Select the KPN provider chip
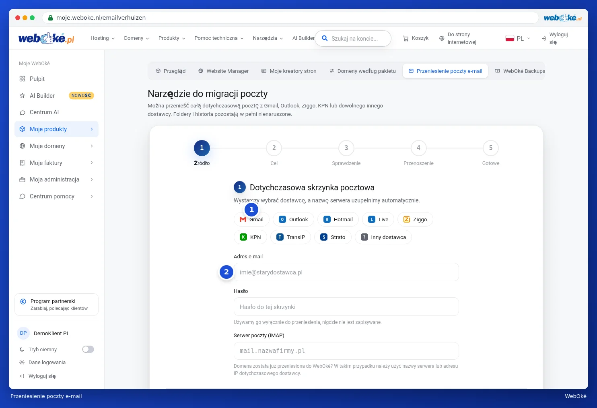597x408 pixels. coord(250,237)
